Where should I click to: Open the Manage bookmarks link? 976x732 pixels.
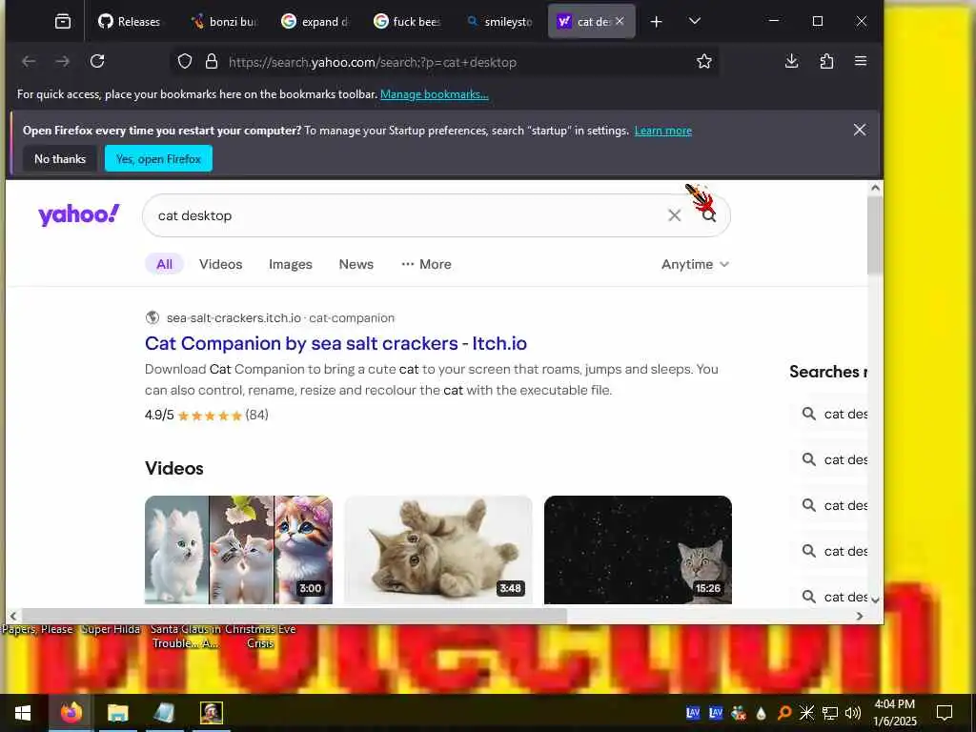pos(435,94)
